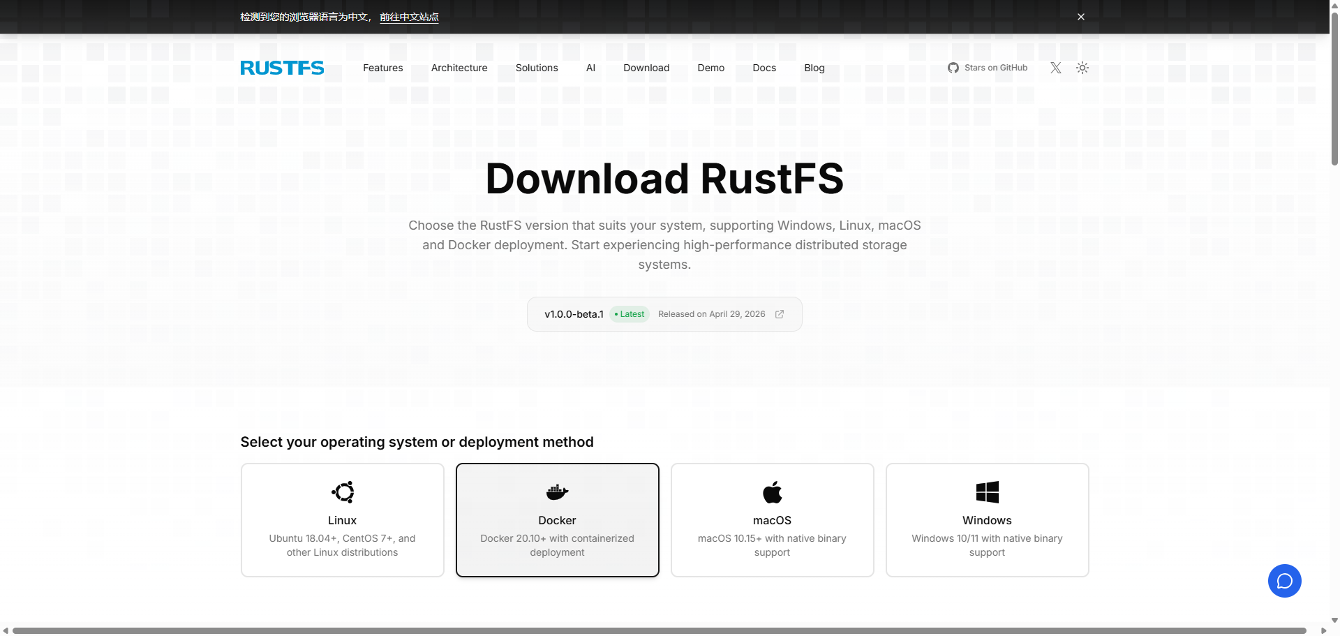Go to the Chinese site link
Image resolution: width=1340 pixels, height=636 pixels.
(409, 17)
